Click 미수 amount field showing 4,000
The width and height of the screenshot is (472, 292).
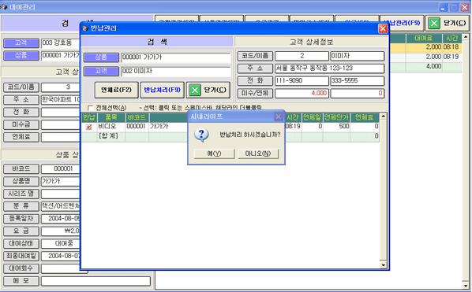point(302,94)
